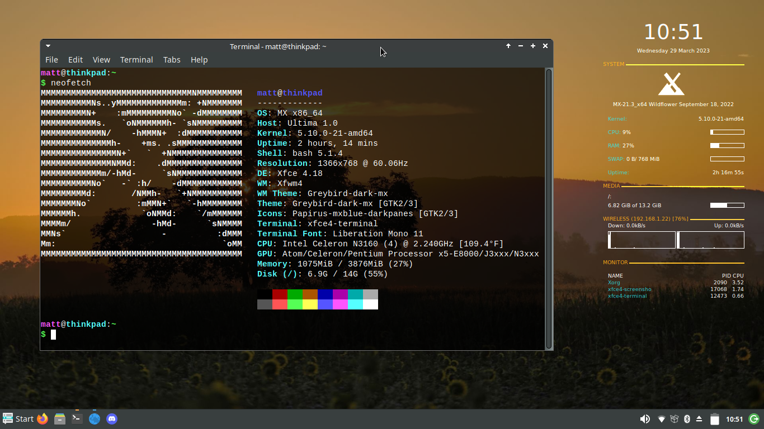Click the 'Disk (/): 6.9G / 14G' line

click(323, 274)
